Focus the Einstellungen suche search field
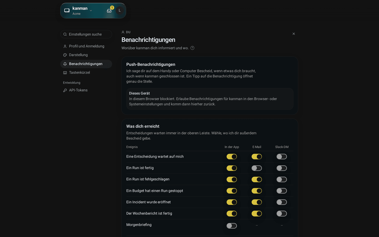 [86, 34]
